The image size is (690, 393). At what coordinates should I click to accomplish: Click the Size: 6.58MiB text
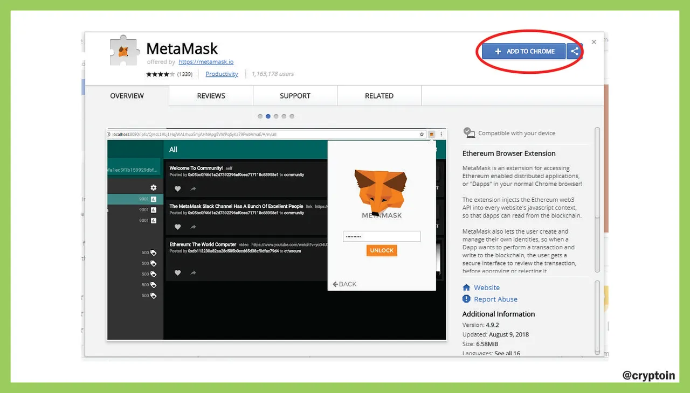click(480, 343)
